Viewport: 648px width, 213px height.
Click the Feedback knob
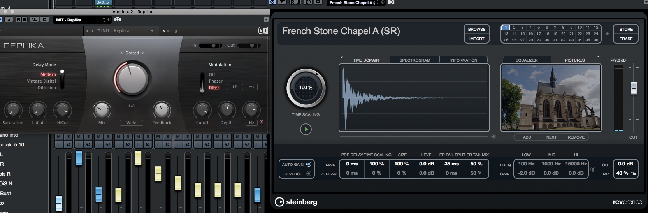coord(162,111)
